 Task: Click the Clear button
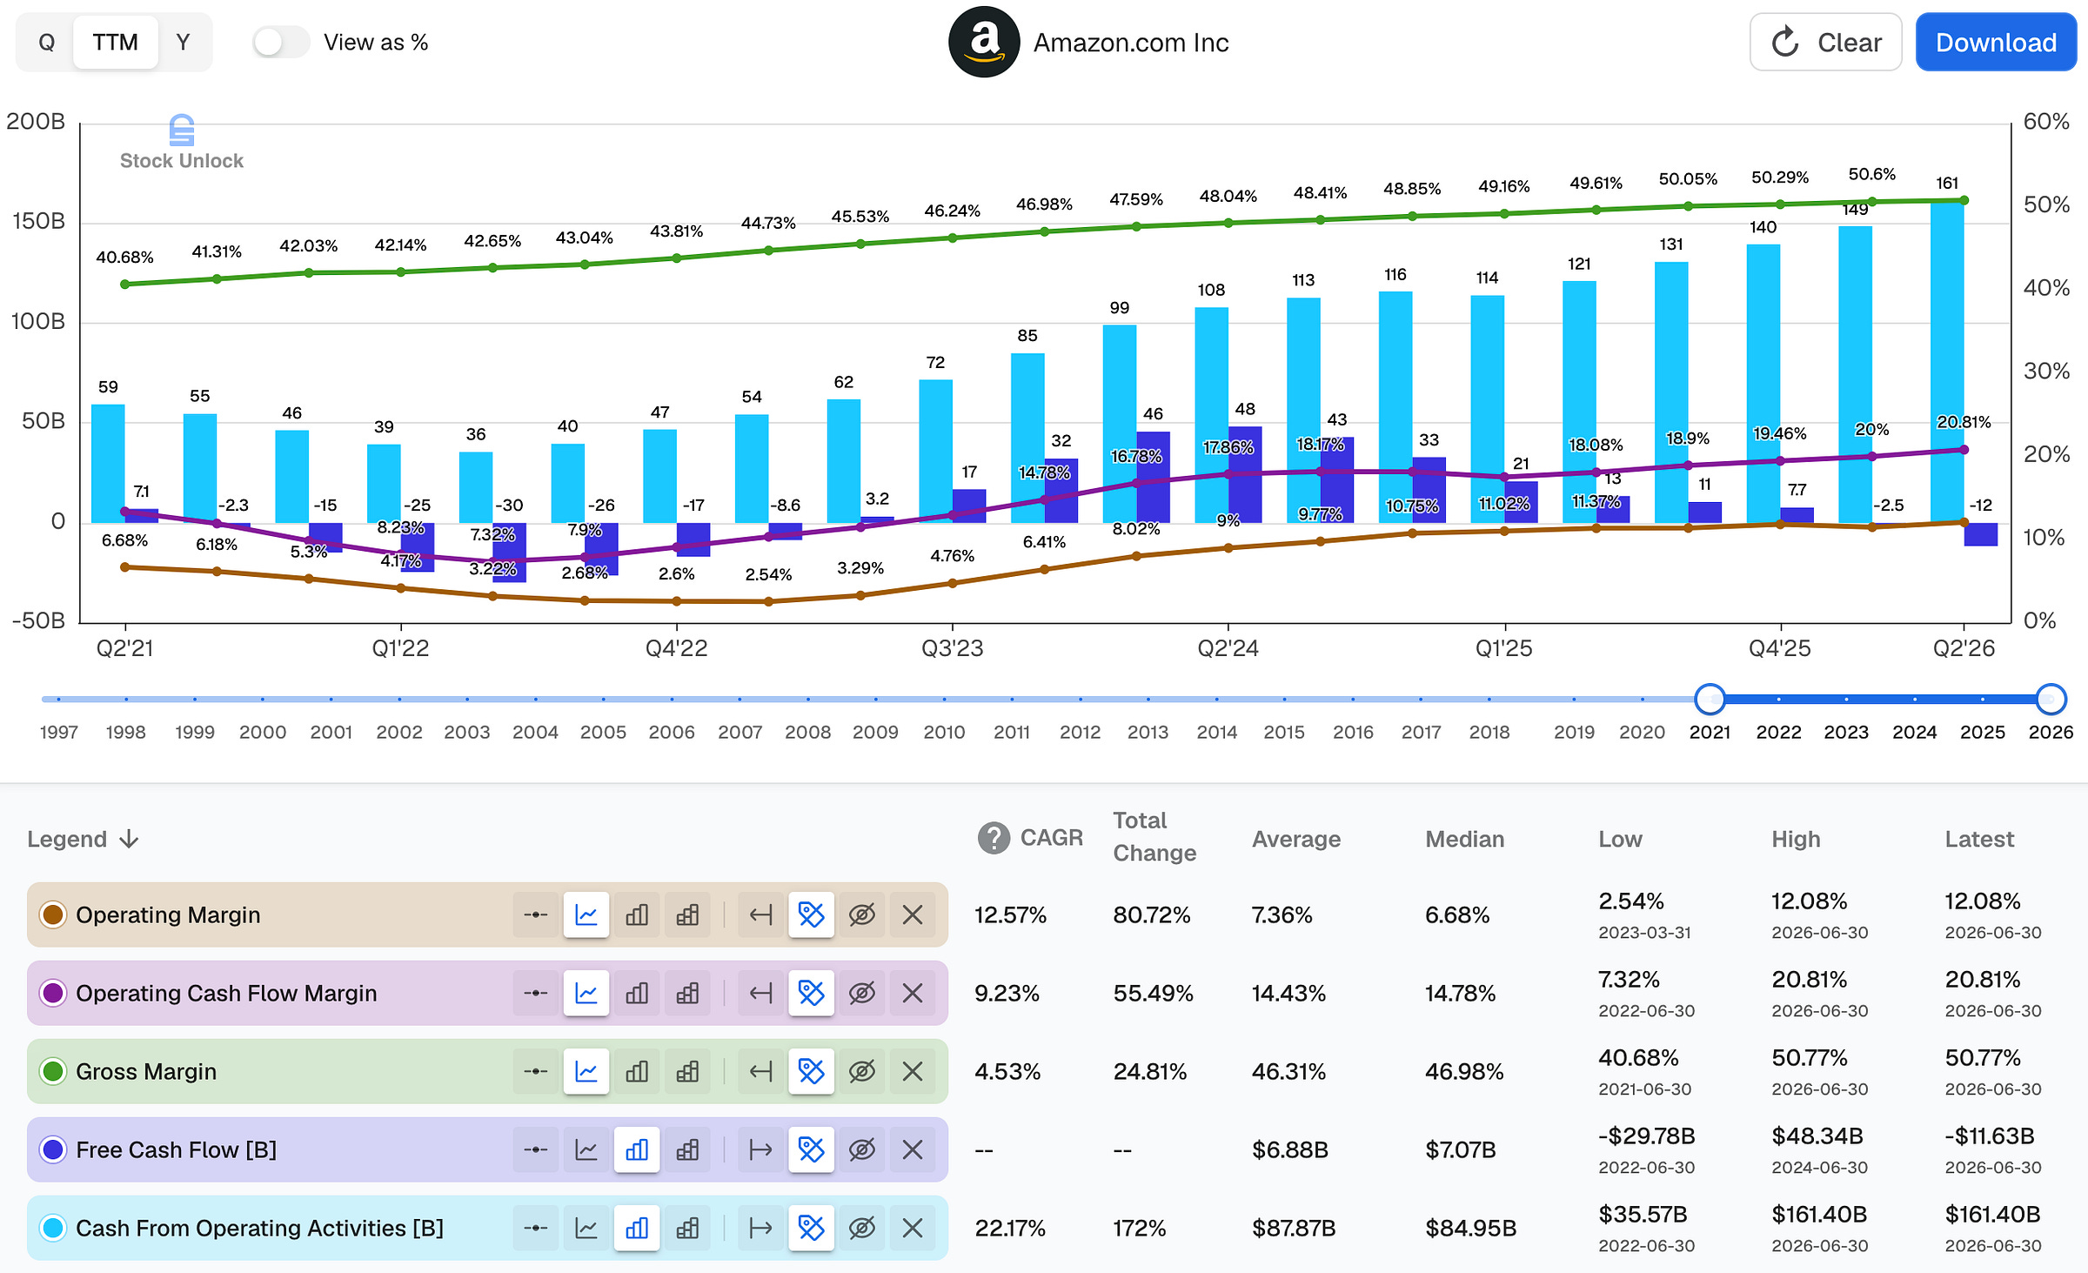click(1825, 42)
